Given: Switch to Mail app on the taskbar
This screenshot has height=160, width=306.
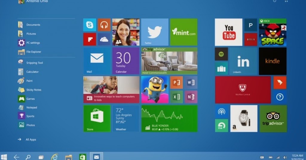Looking at the screenshot, I should (x=97, y=156).
